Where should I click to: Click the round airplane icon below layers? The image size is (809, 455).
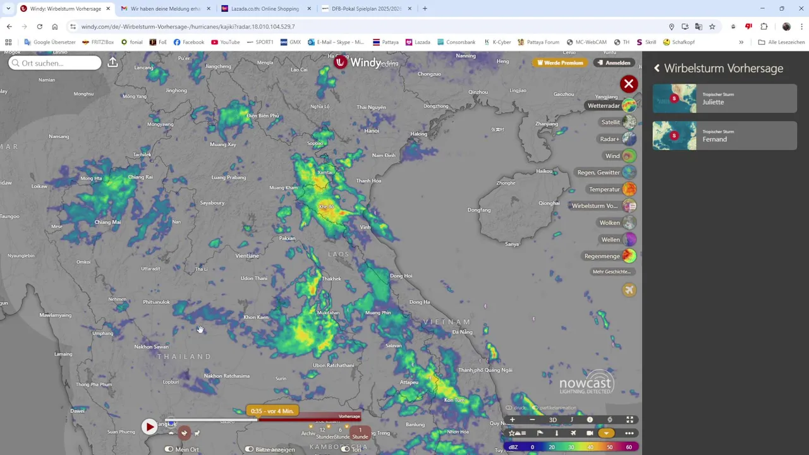[629, 290]
